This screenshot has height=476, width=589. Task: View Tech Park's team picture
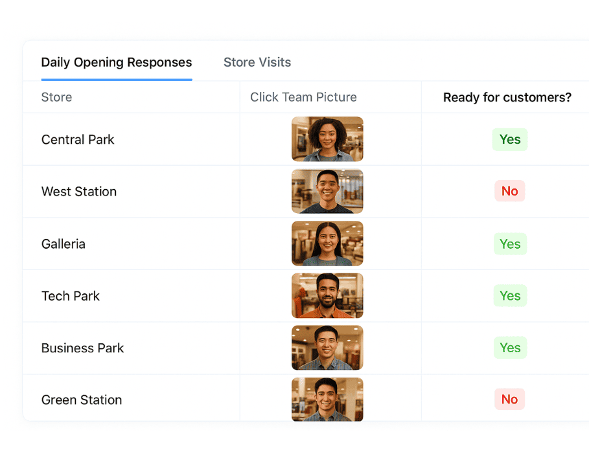coord(327,295)
